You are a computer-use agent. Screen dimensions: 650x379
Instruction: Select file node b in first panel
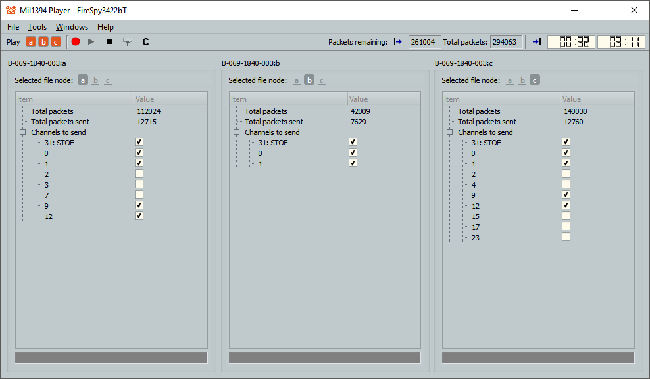pyautogui.click(x=95, y=80)
